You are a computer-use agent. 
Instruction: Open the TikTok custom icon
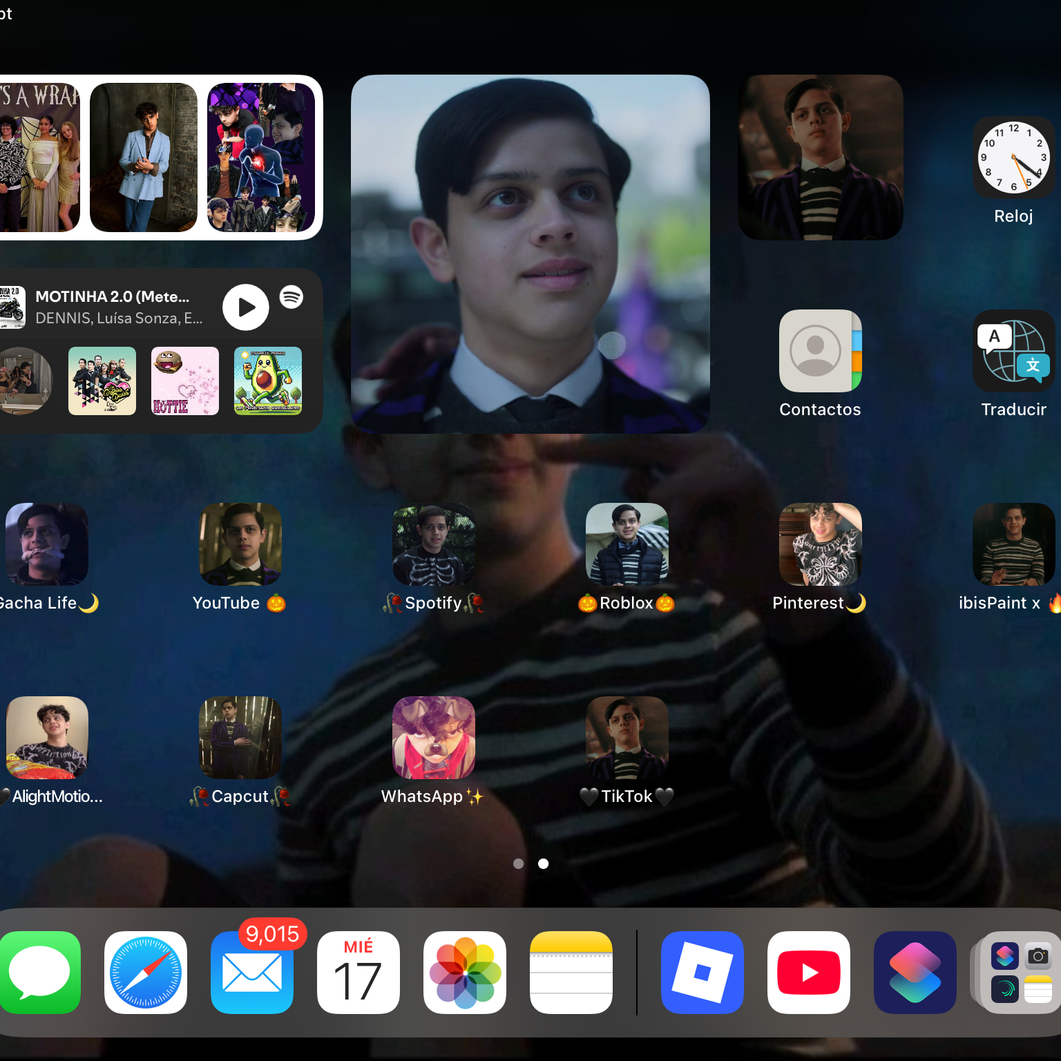click(x=627, y=738)
